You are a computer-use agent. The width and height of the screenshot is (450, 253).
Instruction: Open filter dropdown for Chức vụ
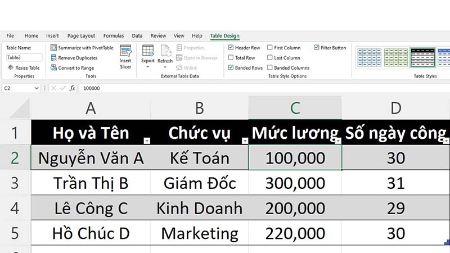pyautogui.click(x=245, y=141)
